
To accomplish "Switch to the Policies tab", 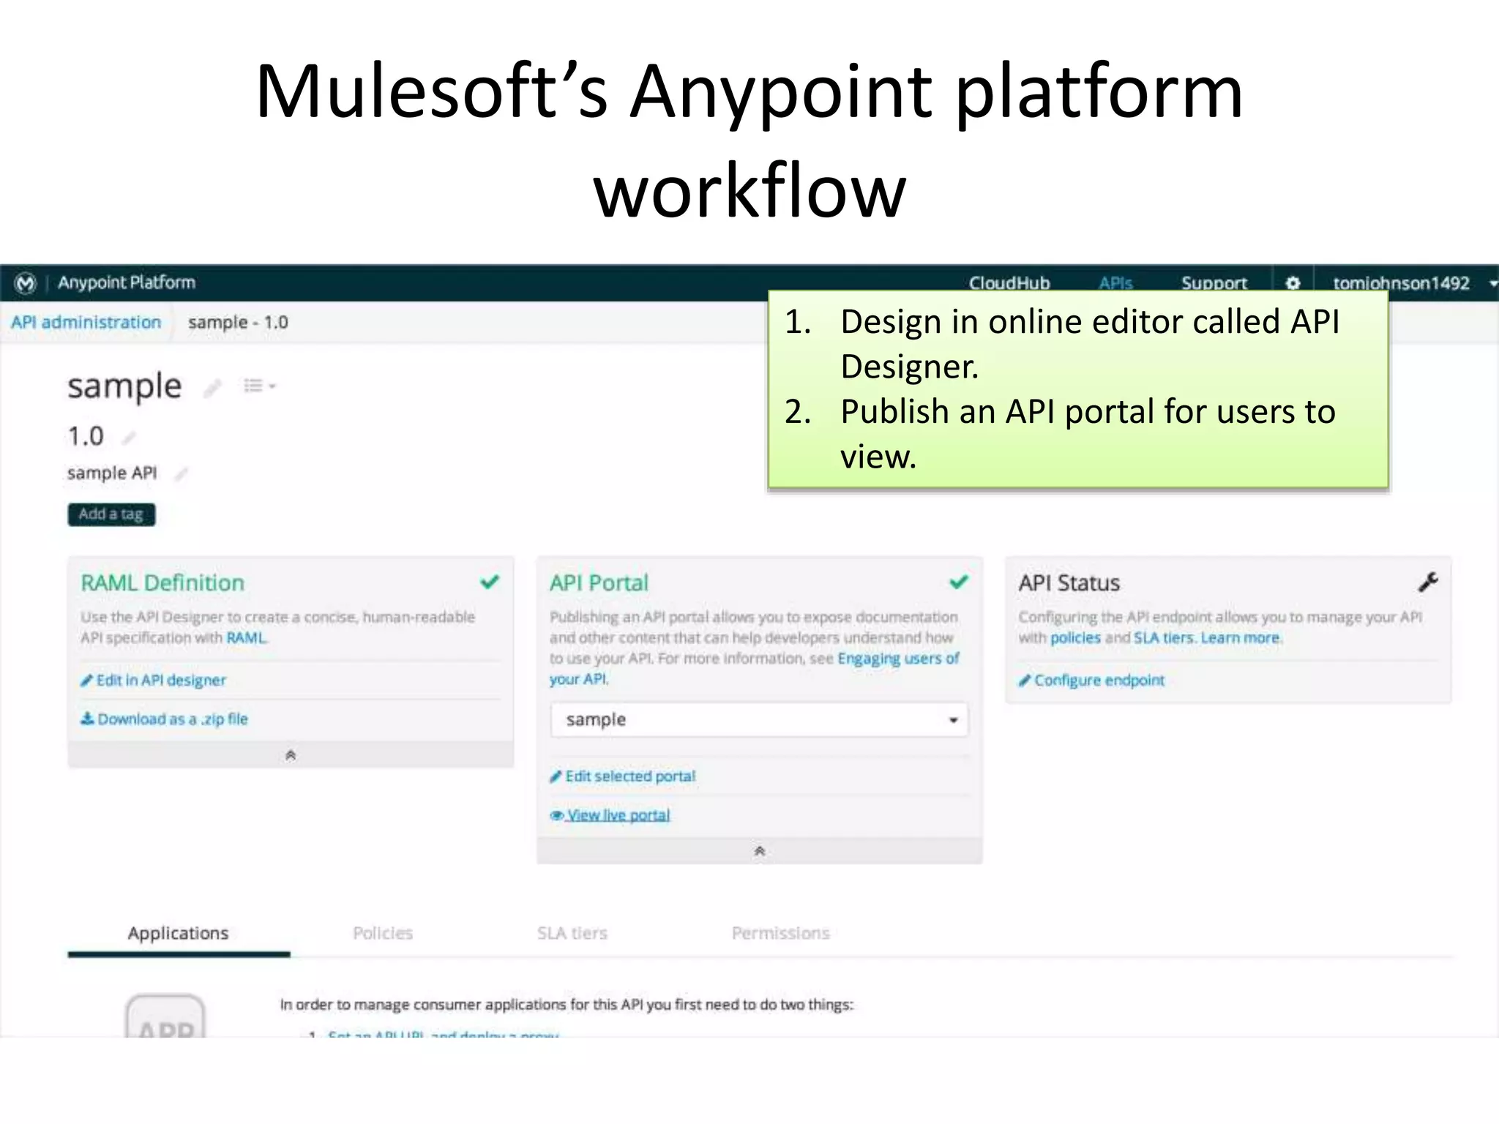I will tap(383, 933).
